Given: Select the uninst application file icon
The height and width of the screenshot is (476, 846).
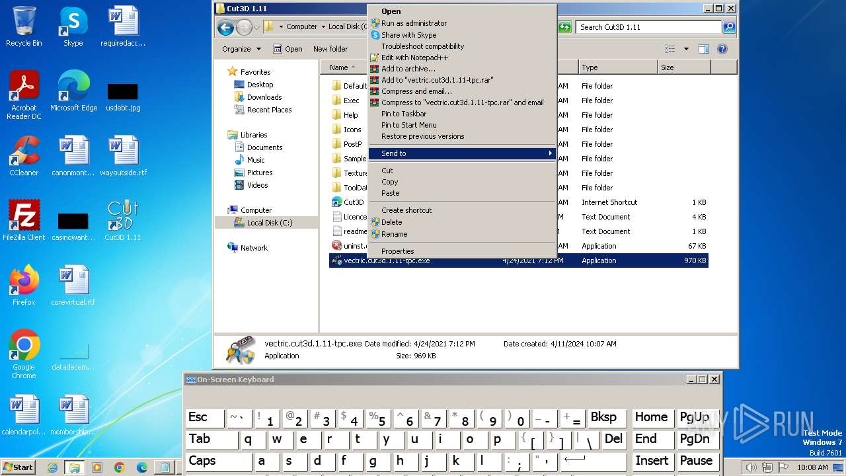Looking at the screenshot, I should pos(337,246).
